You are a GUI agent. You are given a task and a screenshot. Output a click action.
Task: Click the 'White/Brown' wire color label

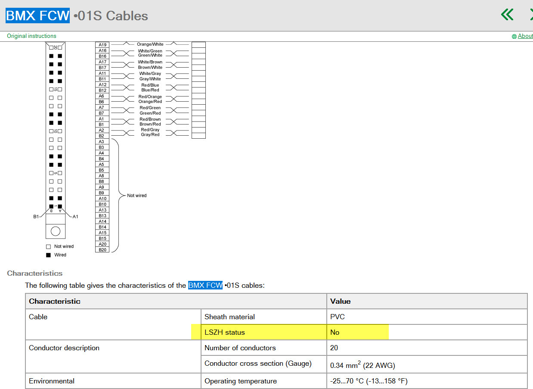[x=150, y=62]
